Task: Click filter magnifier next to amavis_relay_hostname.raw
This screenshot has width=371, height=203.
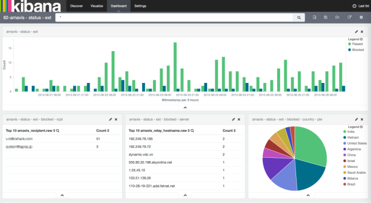Action: [192, 131]
